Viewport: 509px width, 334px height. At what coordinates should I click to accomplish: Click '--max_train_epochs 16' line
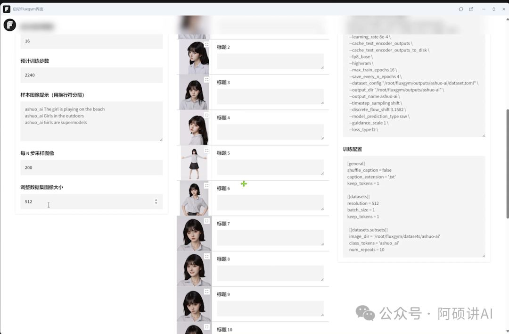point(373,70)
